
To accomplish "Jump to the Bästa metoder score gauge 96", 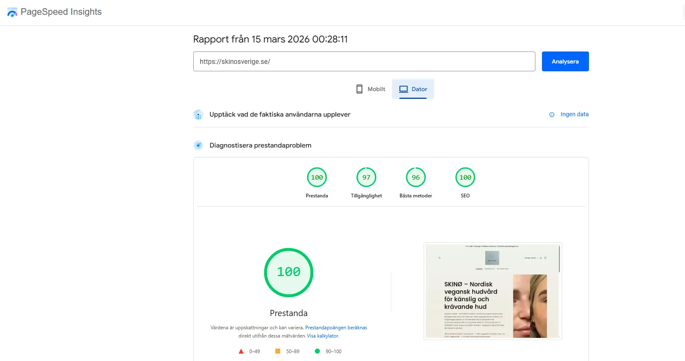I will 416,178.
